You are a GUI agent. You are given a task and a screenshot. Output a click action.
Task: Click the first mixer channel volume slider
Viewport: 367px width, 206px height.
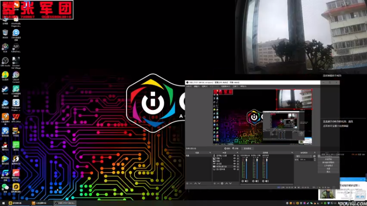point(246,168)
